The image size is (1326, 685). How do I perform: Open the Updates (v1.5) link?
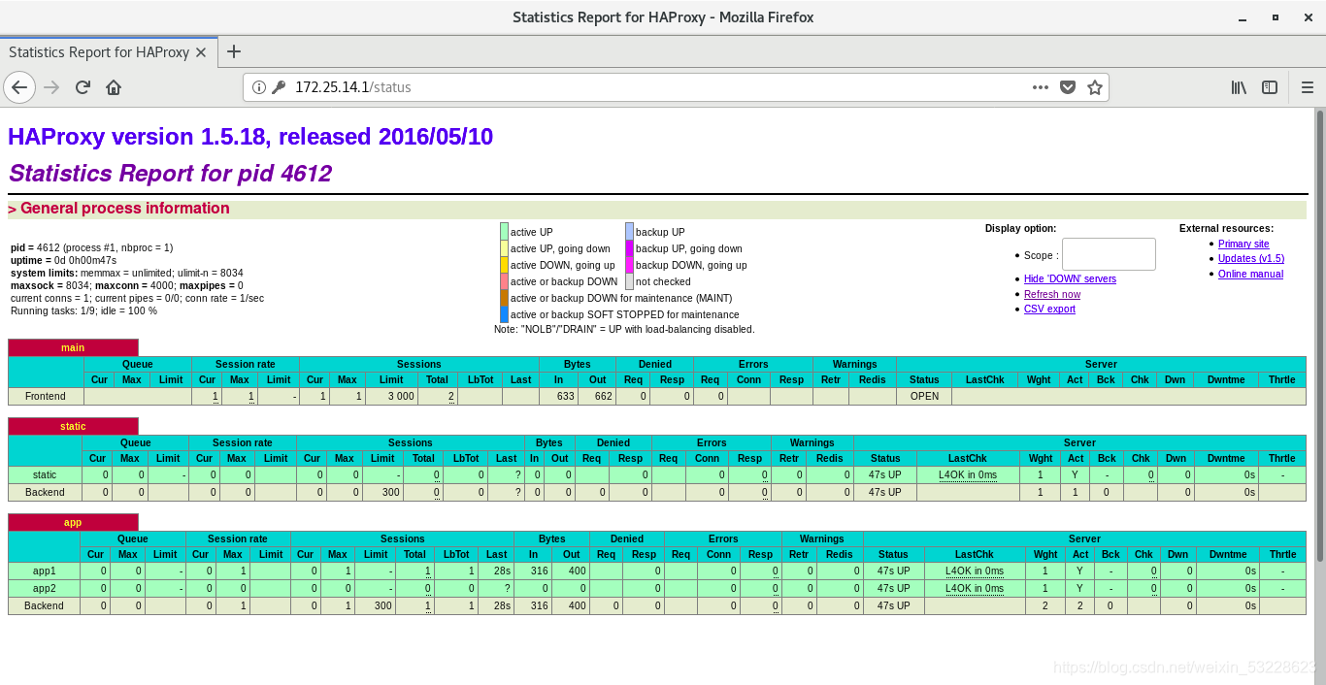1251,258
